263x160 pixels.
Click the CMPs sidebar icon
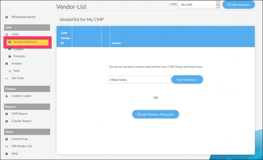point(7,35)
